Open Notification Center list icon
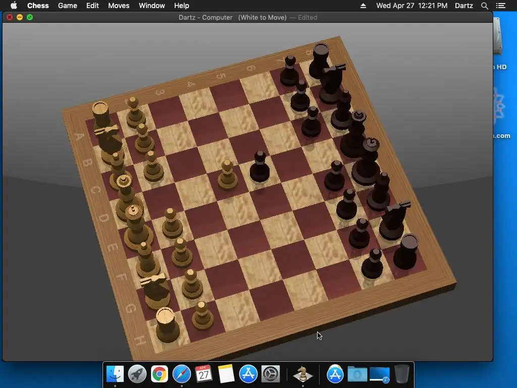 coord(501,6)
